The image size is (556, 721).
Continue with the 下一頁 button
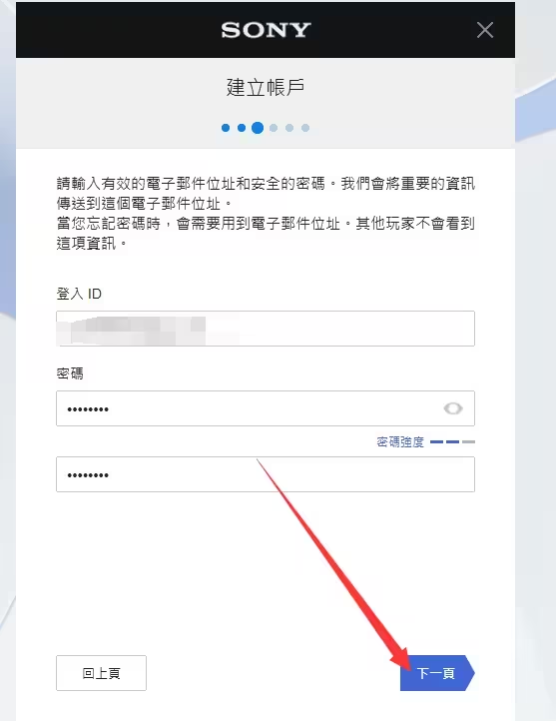[437, 673]
